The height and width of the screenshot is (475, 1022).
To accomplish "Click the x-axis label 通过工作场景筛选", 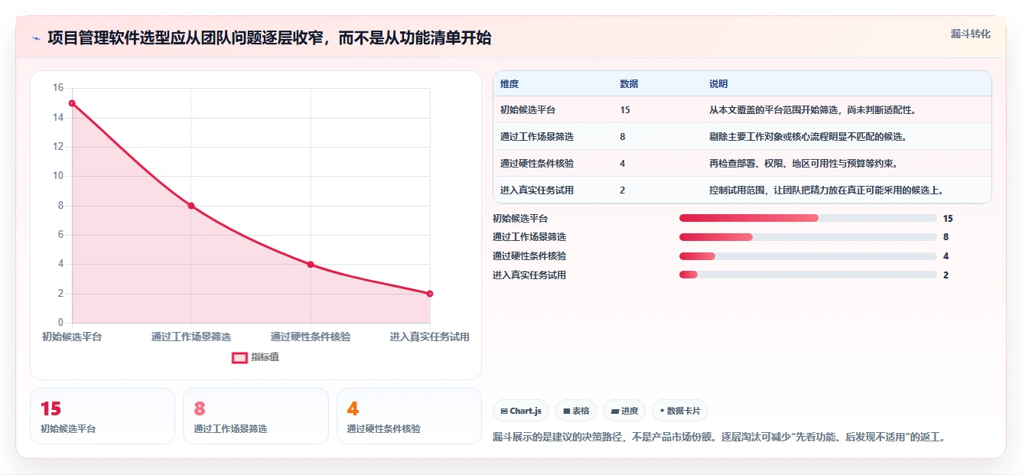I will pyautogui.click(x=191, y=337).
